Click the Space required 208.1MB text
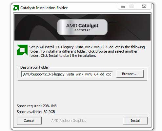Screen dimensions: 162x131 (x=37, y=106)
